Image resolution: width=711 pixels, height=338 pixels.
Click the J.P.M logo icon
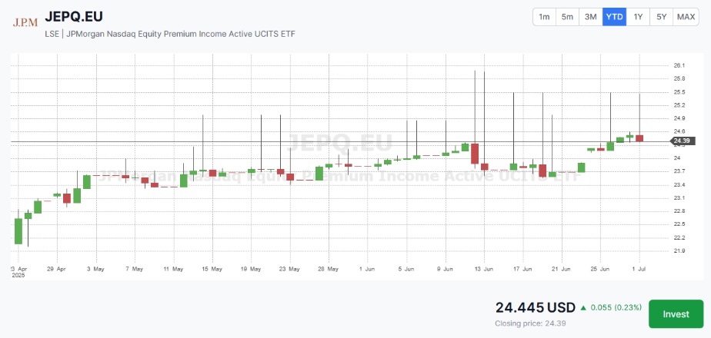pyautogui.click(x=25, y=22)
